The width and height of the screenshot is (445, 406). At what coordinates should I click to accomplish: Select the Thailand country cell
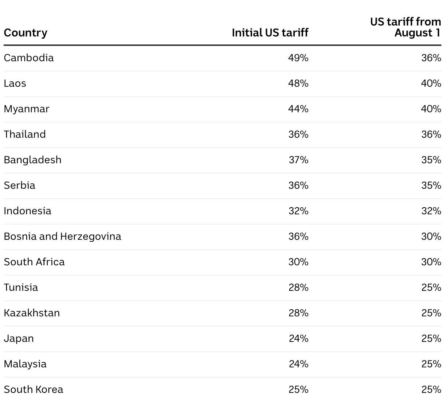25,134
